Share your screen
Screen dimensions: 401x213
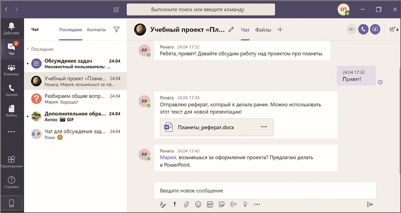(x=375, y=30)
